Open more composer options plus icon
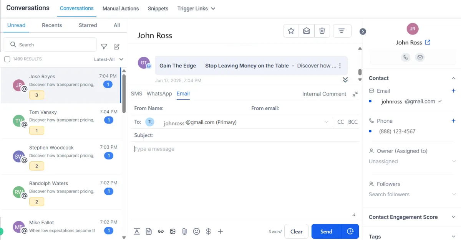The width and height of the screenshot is (461, 240). coord(220,231)
